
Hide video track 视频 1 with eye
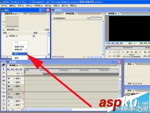(x=9, y=86)
